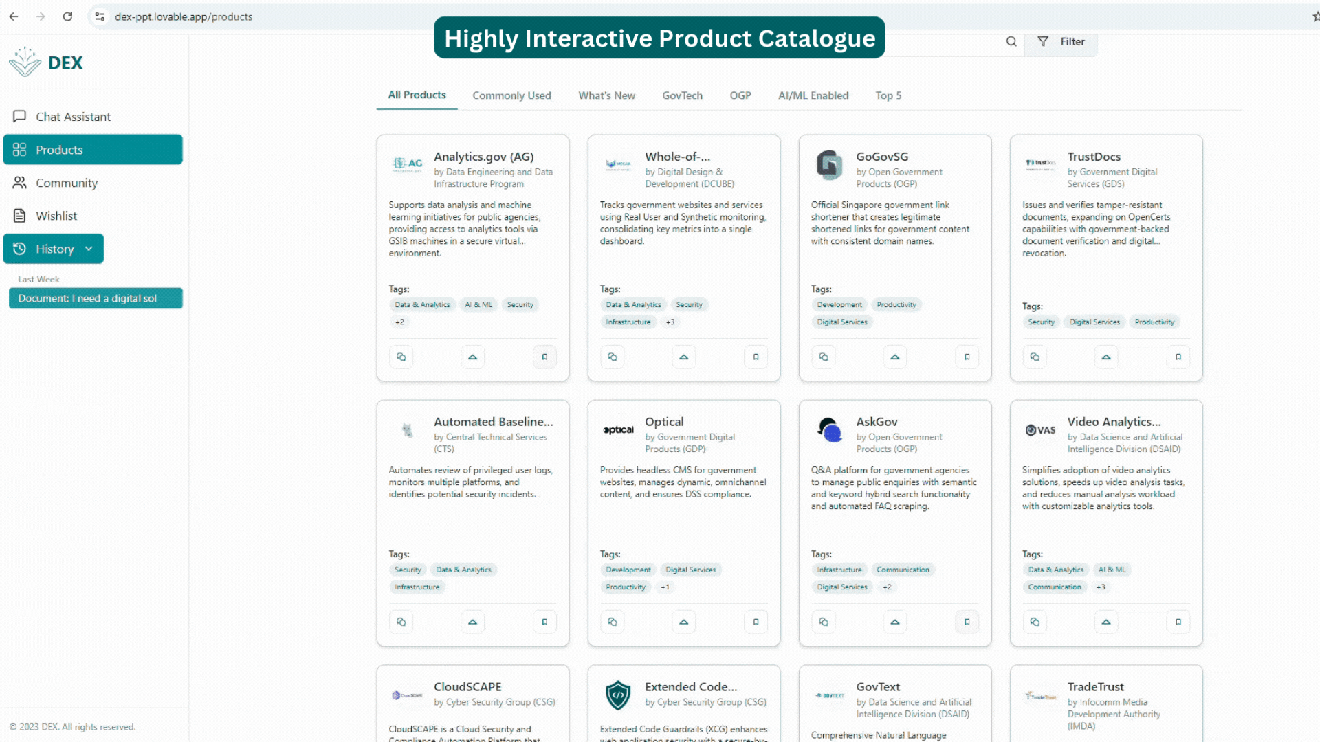Screen dimensions: 1320x742
Task: Toggle the bookmark on the Video Analytics card
Action: coord(1178,622)
